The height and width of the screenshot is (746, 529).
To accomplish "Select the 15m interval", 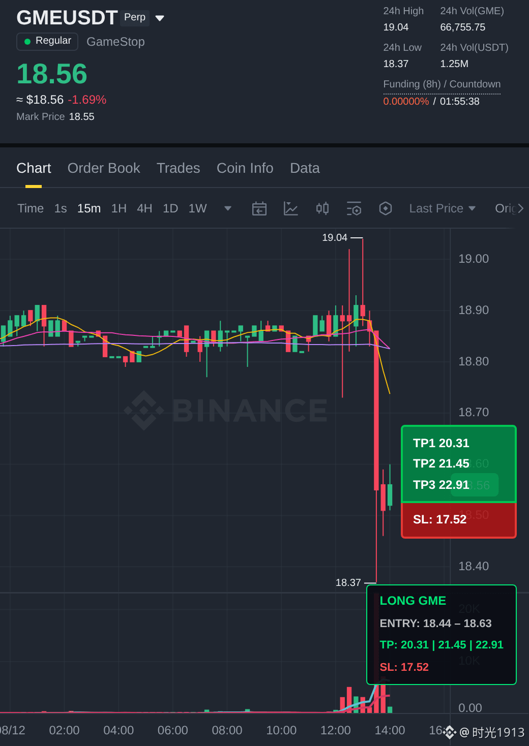I will 89,208.
